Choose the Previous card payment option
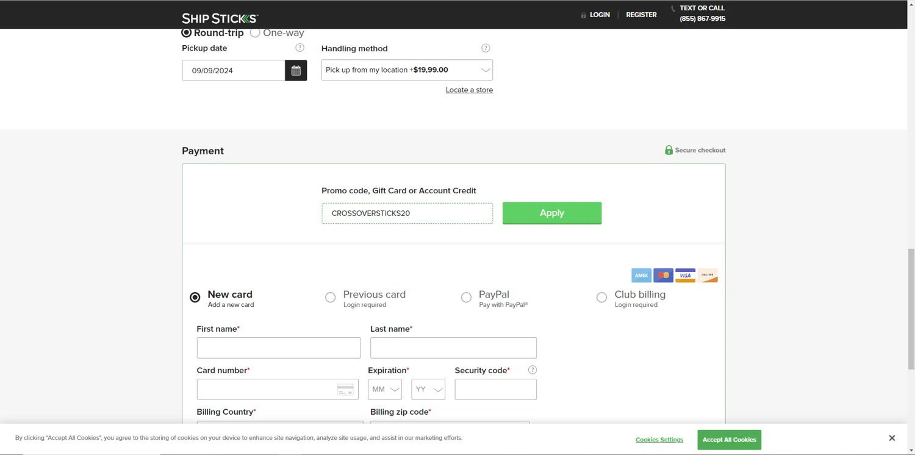This screenshot has width=915, height=455. 331,298
